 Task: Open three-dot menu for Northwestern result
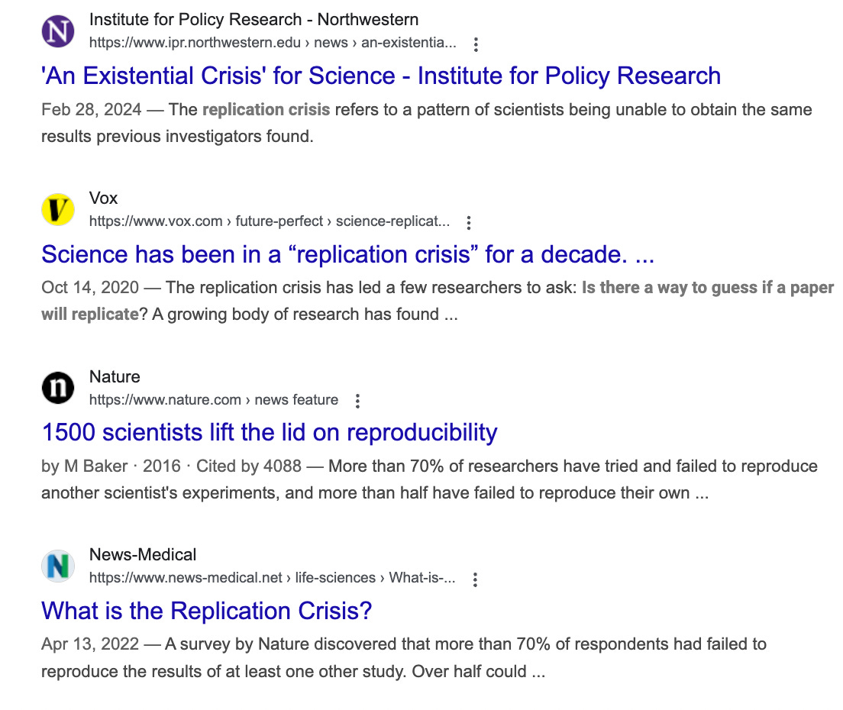[x=476, y=44]
